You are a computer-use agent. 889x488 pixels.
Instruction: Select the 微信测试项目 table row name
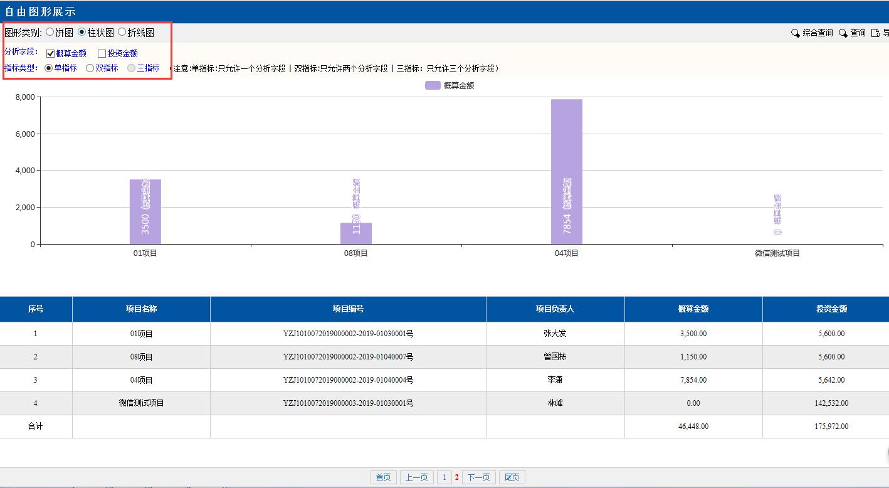[141, 403]
